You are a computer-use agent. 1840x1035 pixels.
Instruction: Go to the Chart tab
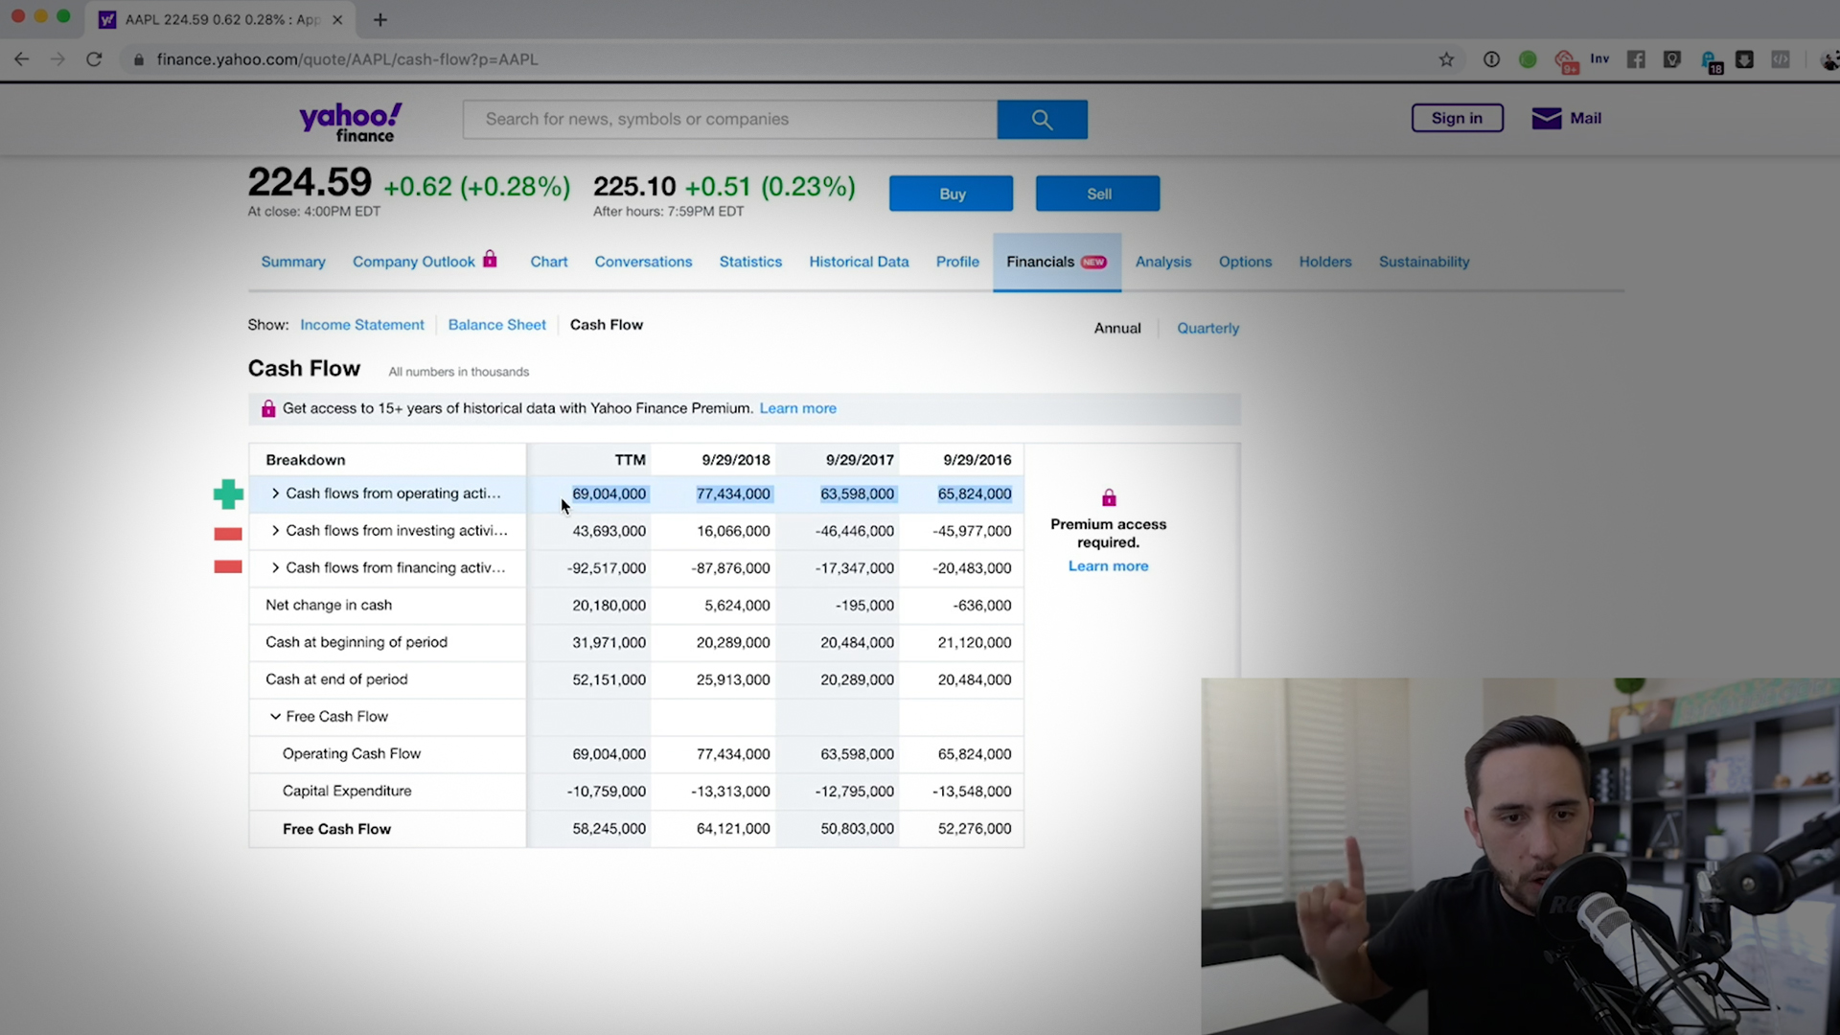click(x=549, y=262)
